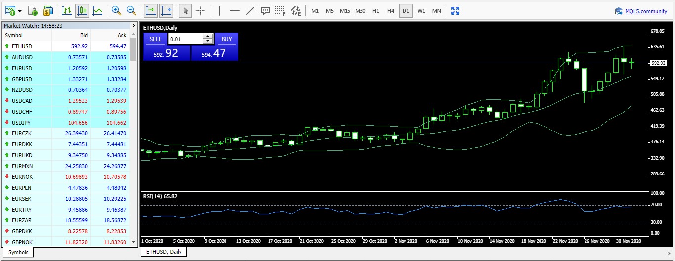Toggle fullscreen chart mode

(455, 10)
